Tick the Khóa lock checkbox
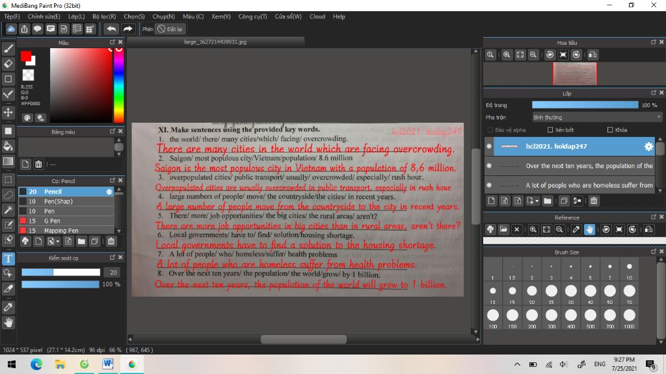Screen dimensions: 666x374 609,130
